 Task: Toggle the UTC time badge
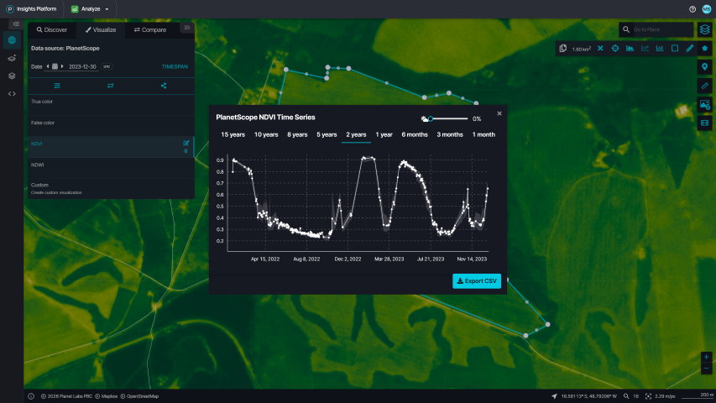pyautogui.click(x=107, y=66)
